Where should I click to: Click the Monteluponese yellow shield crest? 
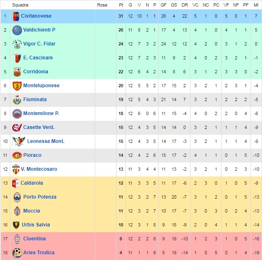click(17, 86)
